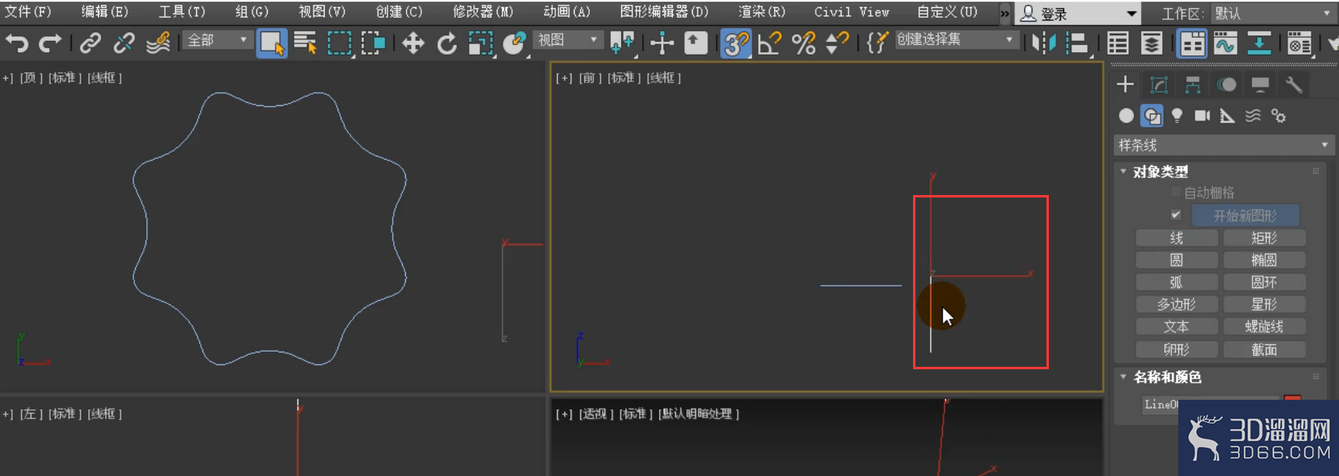1339x476 pixels.
Task: Click the Align tool icon
Action: click(x=1077, y=43)
